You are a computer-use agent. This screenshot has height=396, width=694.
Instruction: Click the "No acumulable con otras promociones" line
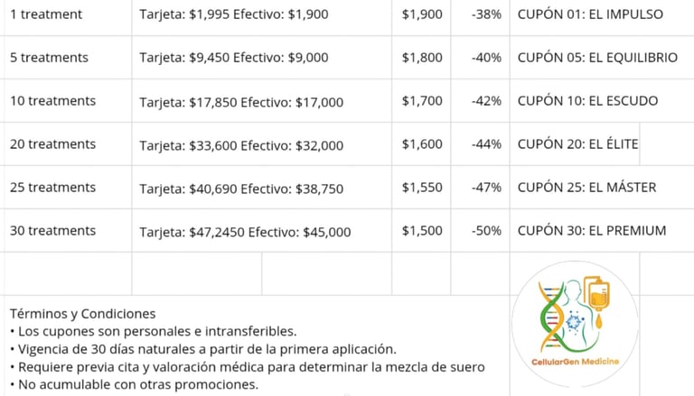pyautogui.click(x=134, y=384)
